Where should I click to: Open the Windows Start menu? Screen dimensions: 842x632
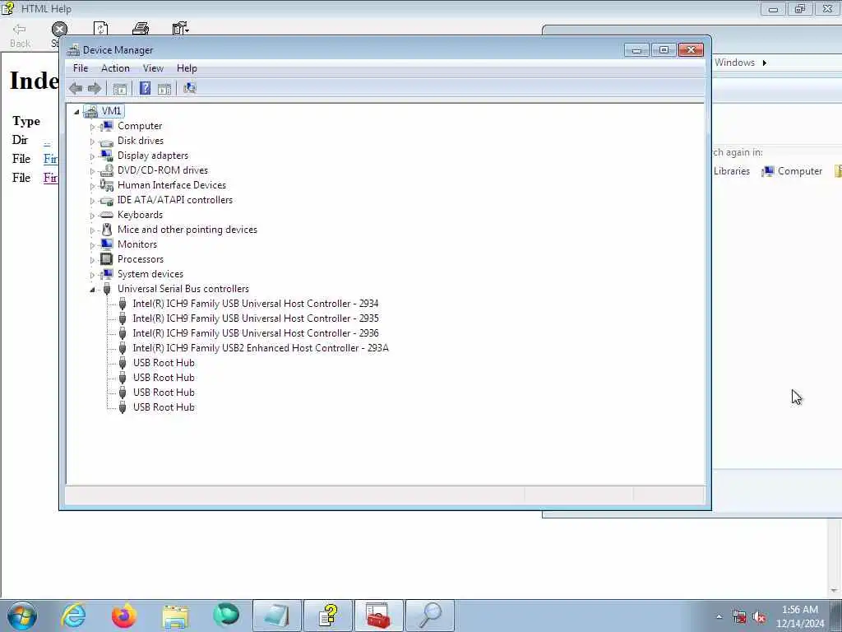point(22,616)
